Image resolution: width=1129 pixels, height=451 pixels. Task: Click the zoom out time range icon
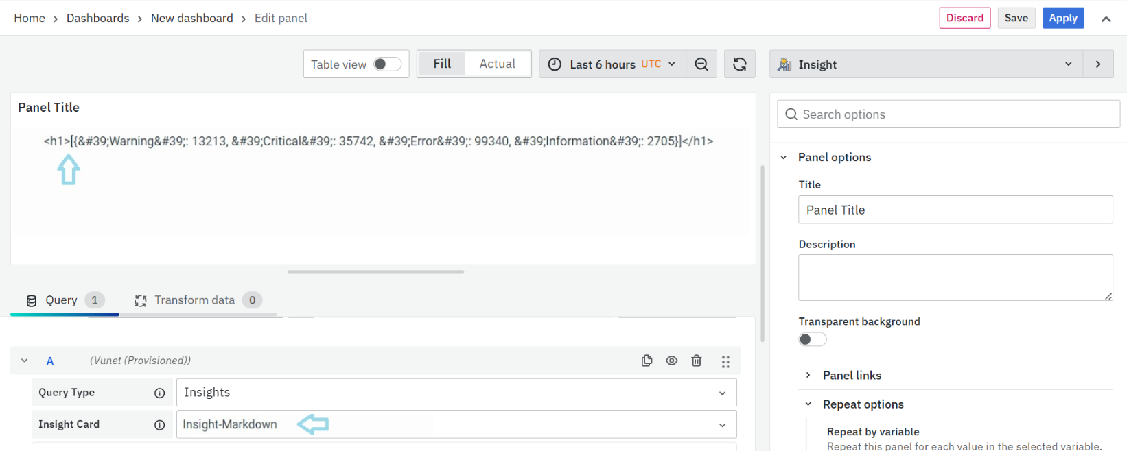701,64
